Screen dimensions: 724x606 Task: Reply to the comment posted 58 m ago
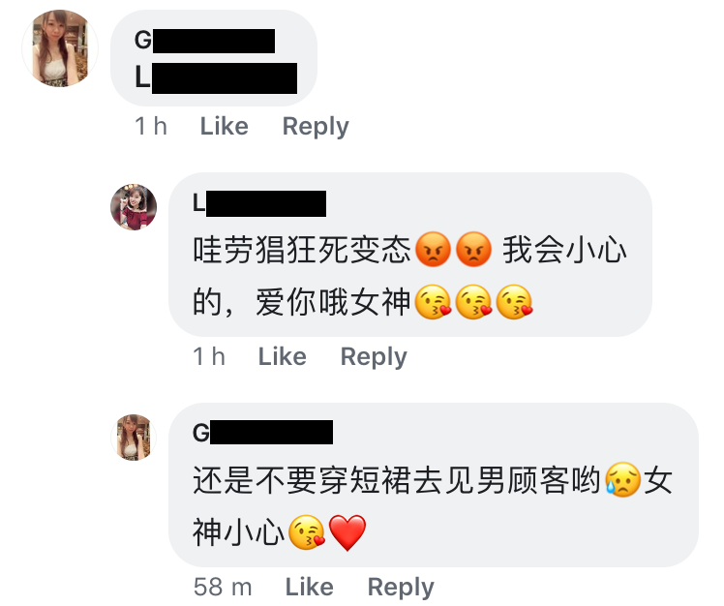pos(401,588)
